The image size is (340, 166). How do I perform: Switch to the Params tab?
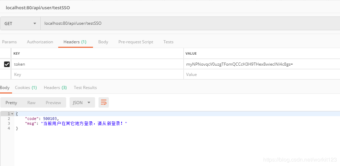point(9,42)
